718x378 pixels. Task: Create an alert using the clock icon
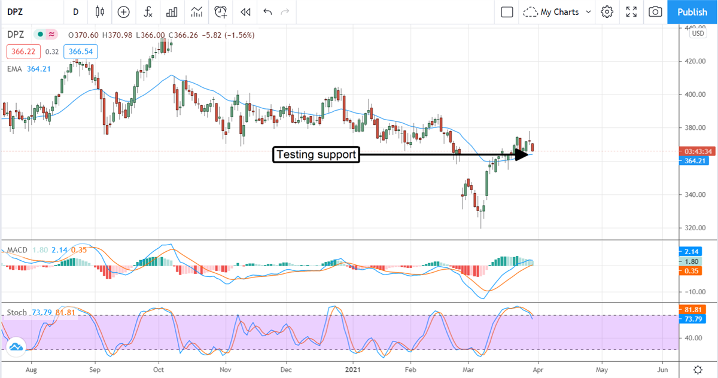[x=220, y=12]
